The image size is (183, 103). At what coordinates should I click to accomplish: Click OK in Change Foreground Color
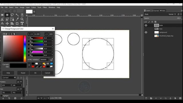coord(35,73)
